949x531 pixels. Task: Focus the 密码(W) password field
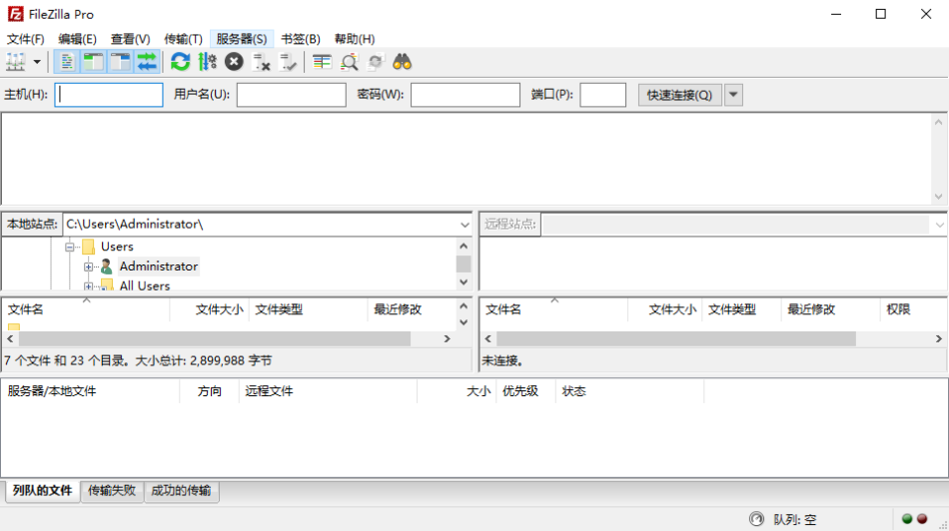(466, 95)
